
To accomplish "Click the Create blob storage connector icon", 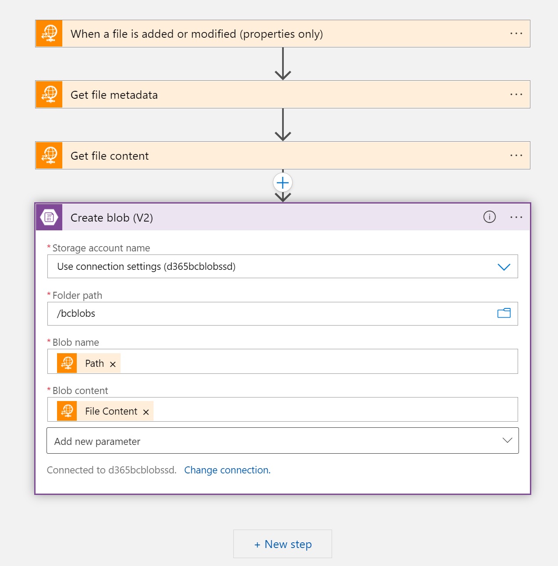I will click(49, 217).
